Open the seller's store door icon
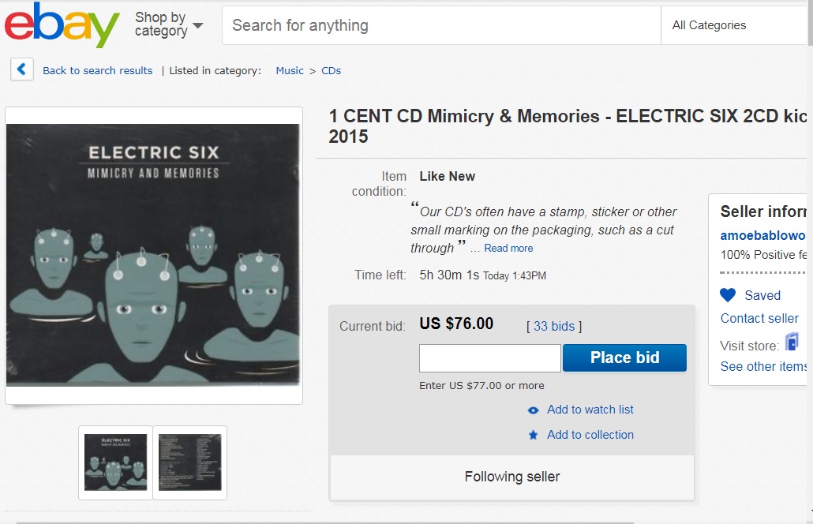The height and width of the screenshot is (524, 813). [792, 342]
